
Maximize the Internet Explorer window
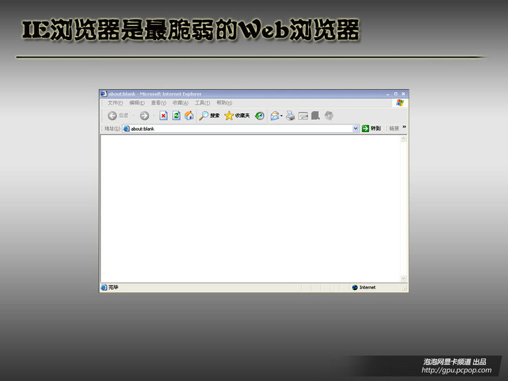pos(396,94)
